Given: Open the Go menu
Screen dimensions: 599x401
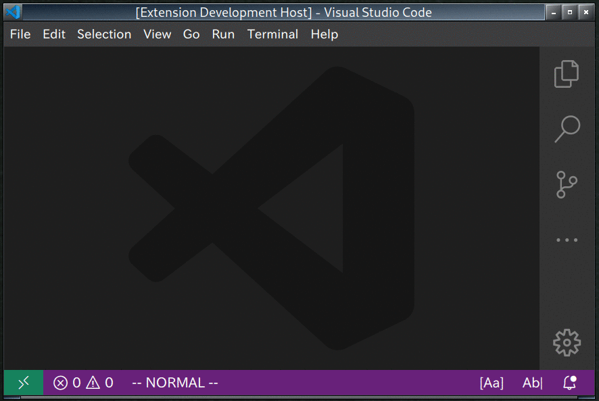Looking at the screenshot, I should pos(191,34).
